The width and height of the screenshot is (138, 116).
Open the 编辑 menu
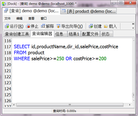(19, 18)
